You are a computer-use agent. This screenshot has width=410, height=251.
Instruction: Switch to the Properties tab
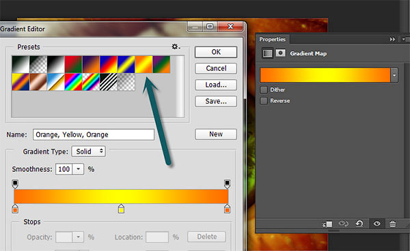272,40
